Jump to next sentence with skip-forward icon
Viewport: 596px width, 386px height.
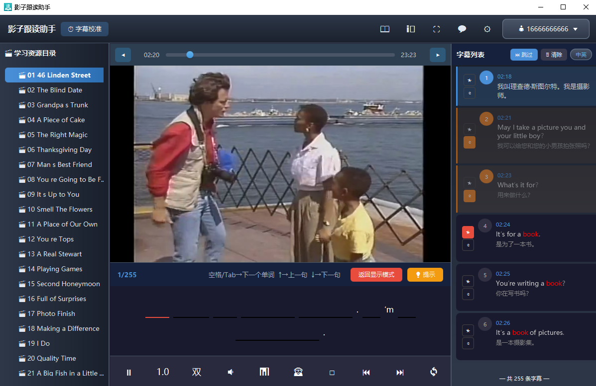point(400,373)
